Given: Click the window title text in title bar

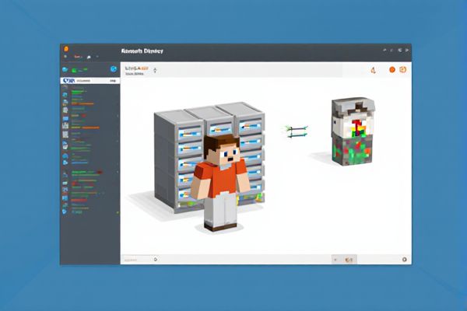Looking at the screenshot, I should (142, 51).
